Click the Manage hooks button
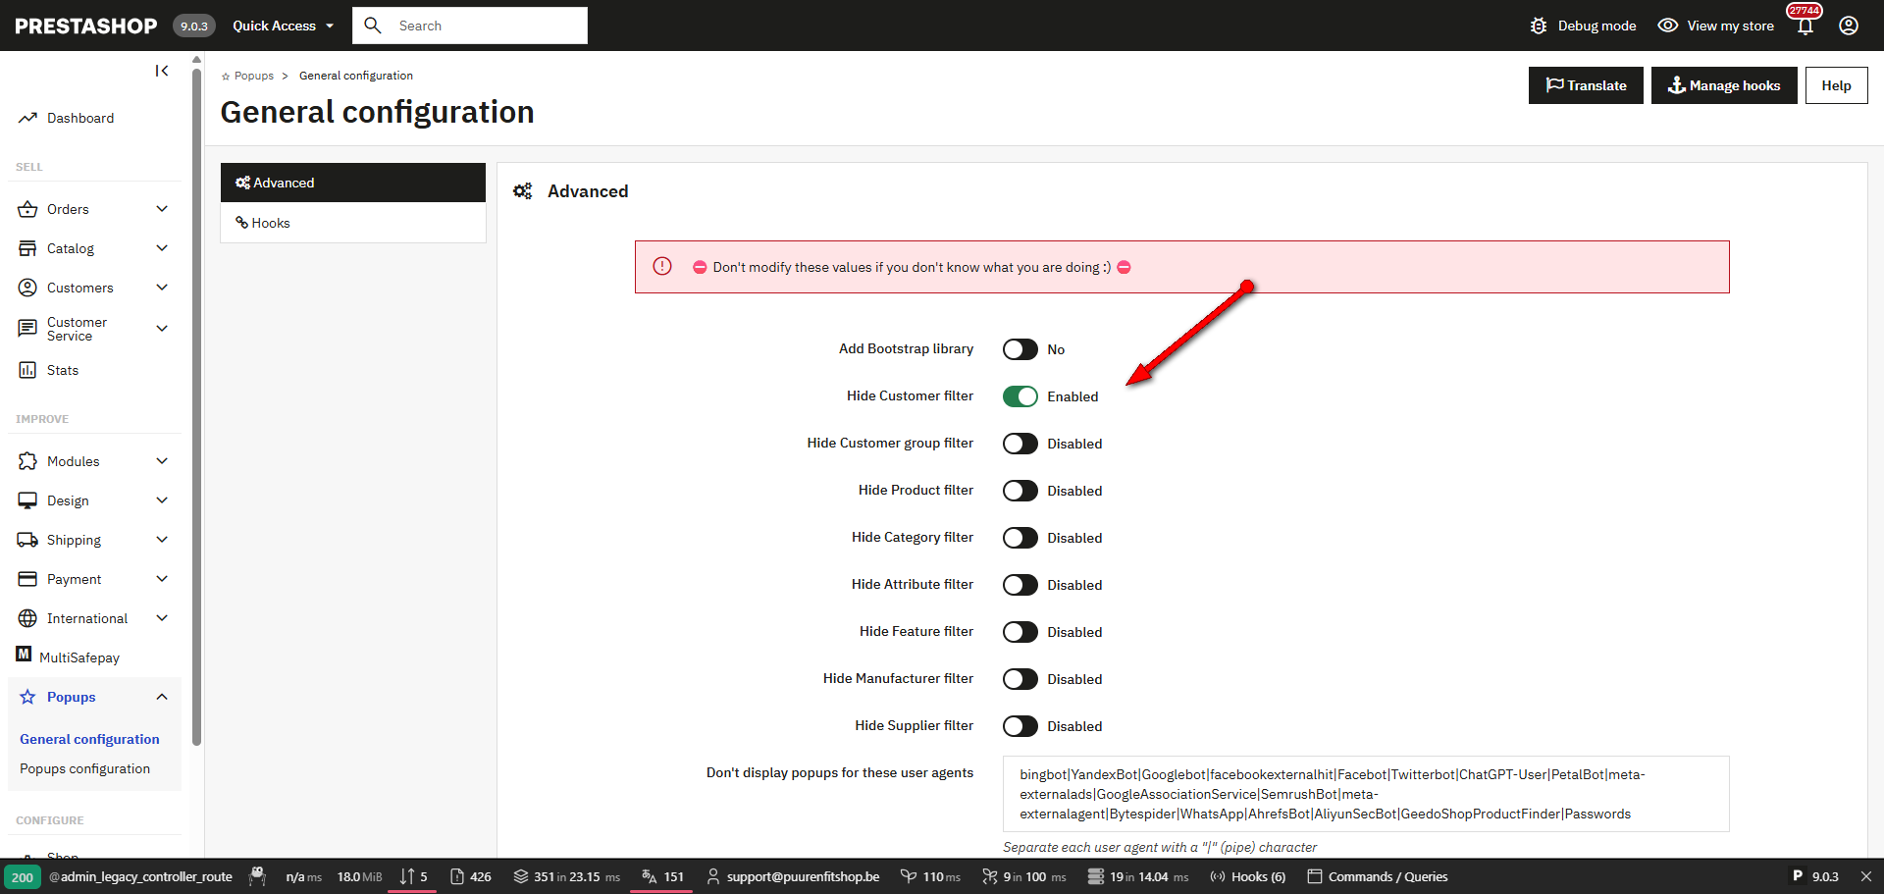1884x894 pixels. click(x=1724, y=85)
